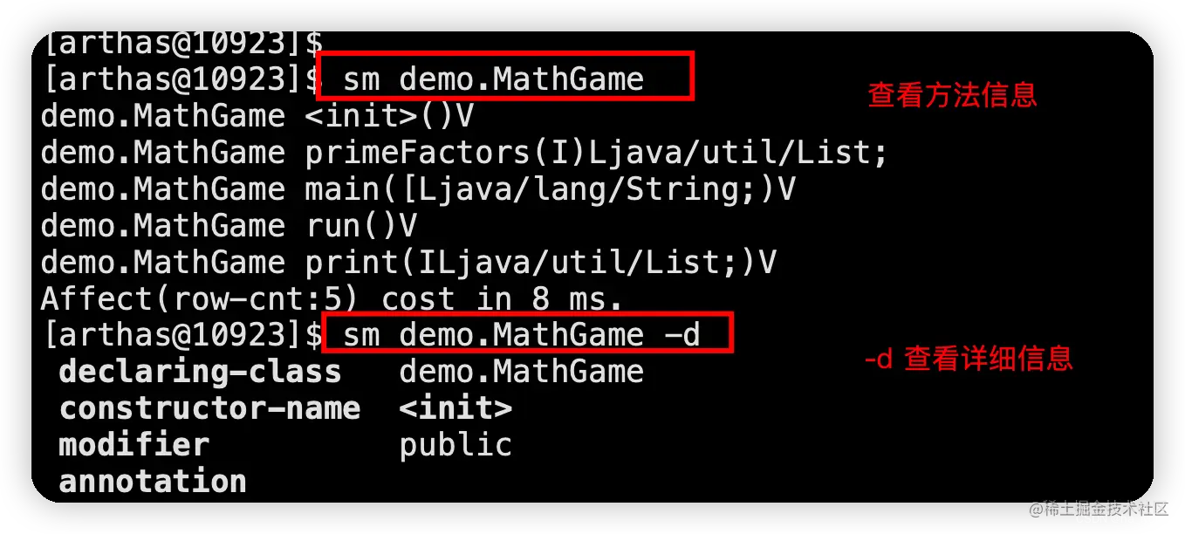Click the 'Affect(row-cnt:5) cost in 8 ms.' line
1185x534 pixels.
332,298
